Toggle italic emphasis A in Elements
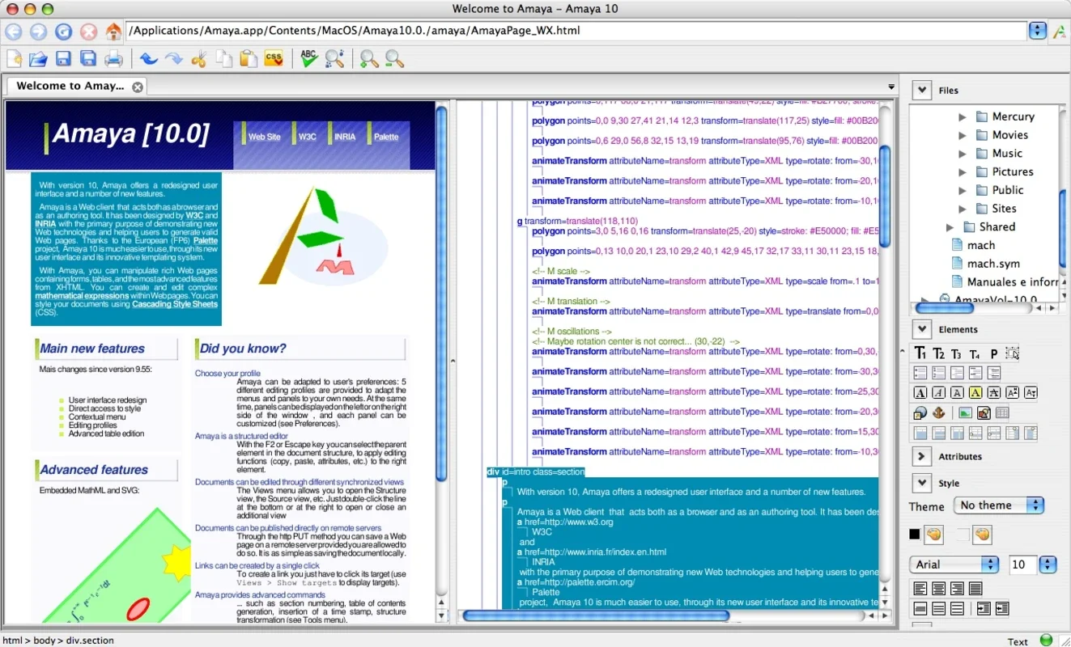 coord(938,393)
